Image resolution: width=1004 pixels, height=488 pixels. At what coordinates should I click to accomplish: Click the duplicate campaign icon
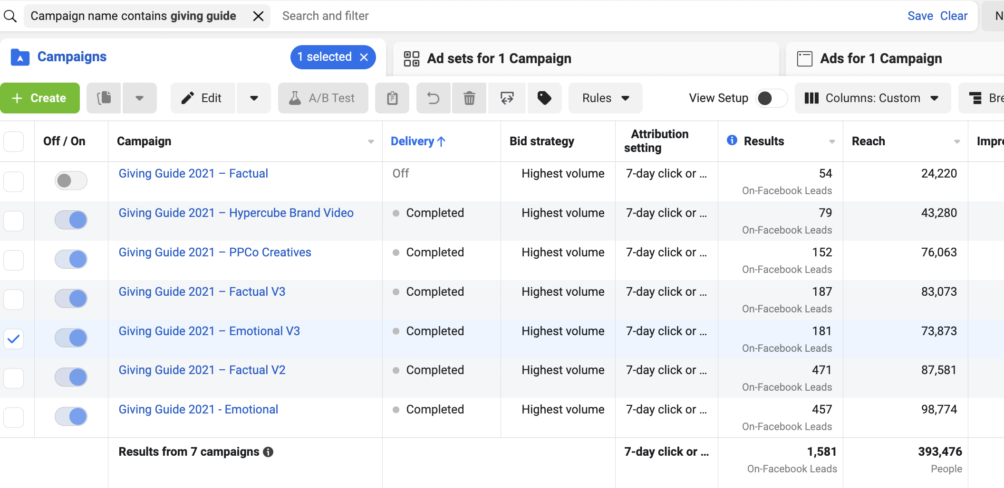tap(104, 98)
